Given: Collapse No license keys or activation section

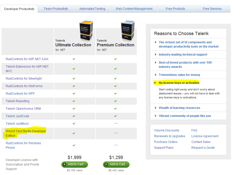Looking at the screenshot, I should [179, 83].
